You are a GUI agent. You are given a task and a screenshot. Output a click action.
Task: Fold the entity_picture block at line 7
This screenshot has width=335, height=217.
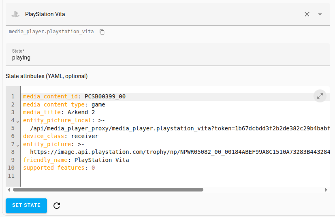click(x=18, y=145)
